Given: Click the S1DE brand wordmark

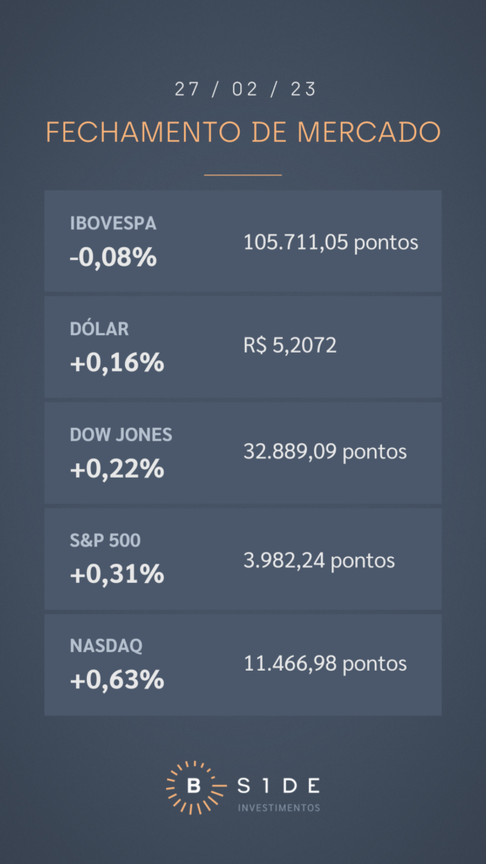Looking at the screenshot, I should pyautogui.click(x=278, y=786).
